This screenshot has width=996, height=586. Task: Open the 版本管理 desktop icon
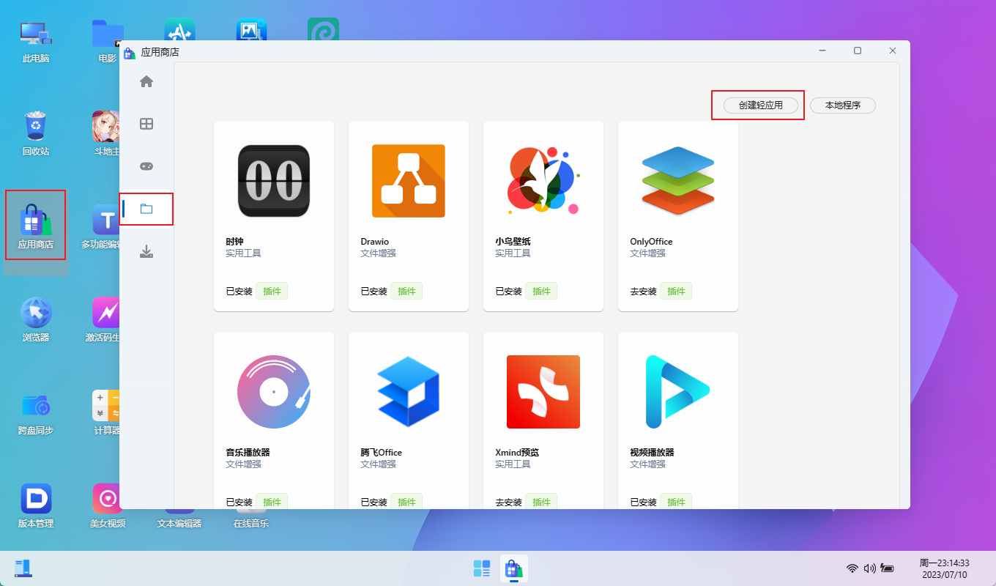[35, 504]
